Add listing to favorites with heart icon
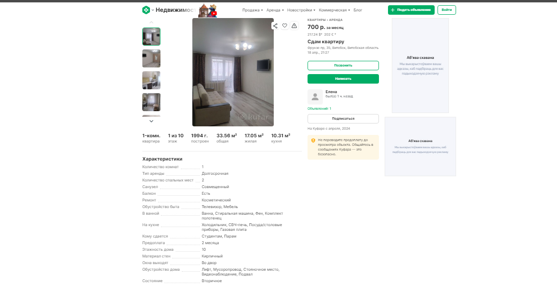This screenshot has width=557, height=285. click(285, 26)
